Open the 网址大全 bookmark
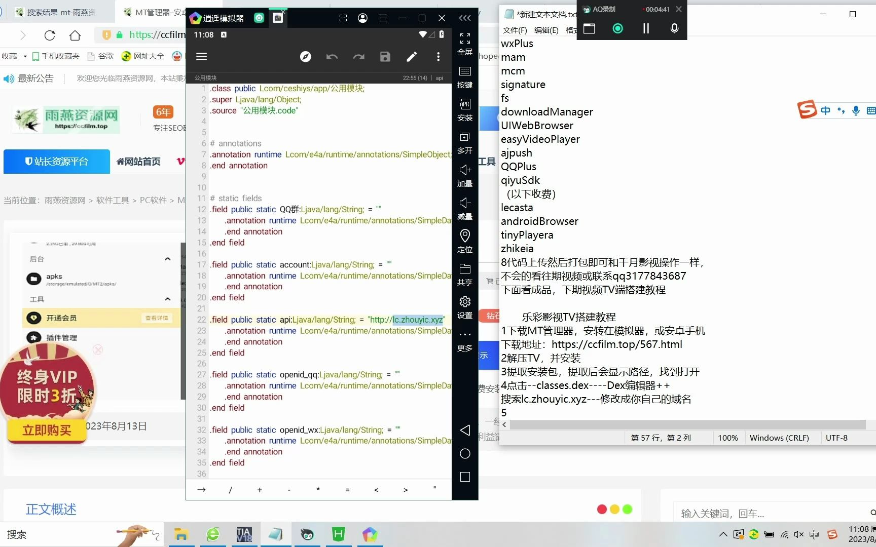876x547 pixels. [x=143, y=56]
